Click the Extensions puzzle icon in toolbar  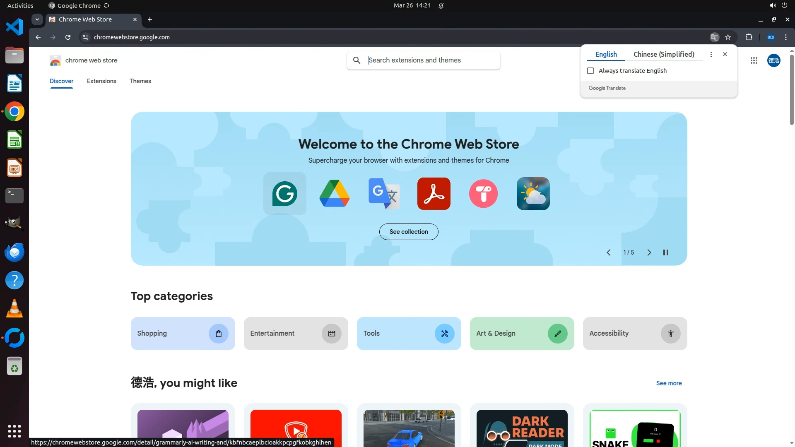click(x=749, y=37)
